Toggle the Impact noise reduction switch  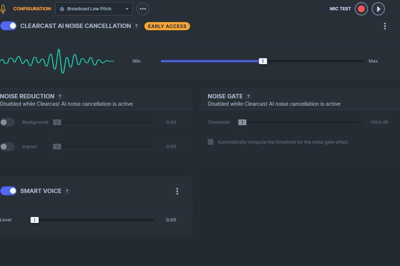tap(7, 147)
